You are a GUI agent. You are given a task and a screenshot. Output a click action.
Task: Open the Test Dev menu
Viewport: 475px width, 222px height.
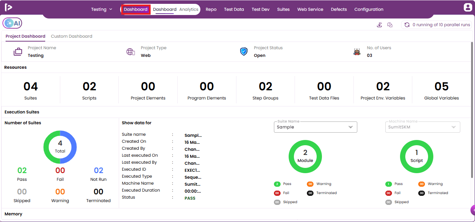click(261, 9)
